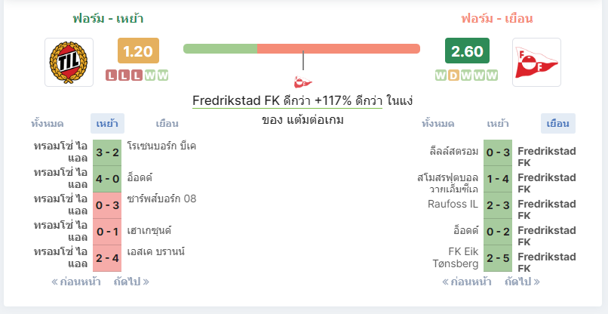Select เหย้า tab in home form section

click(x=107, y=124)
